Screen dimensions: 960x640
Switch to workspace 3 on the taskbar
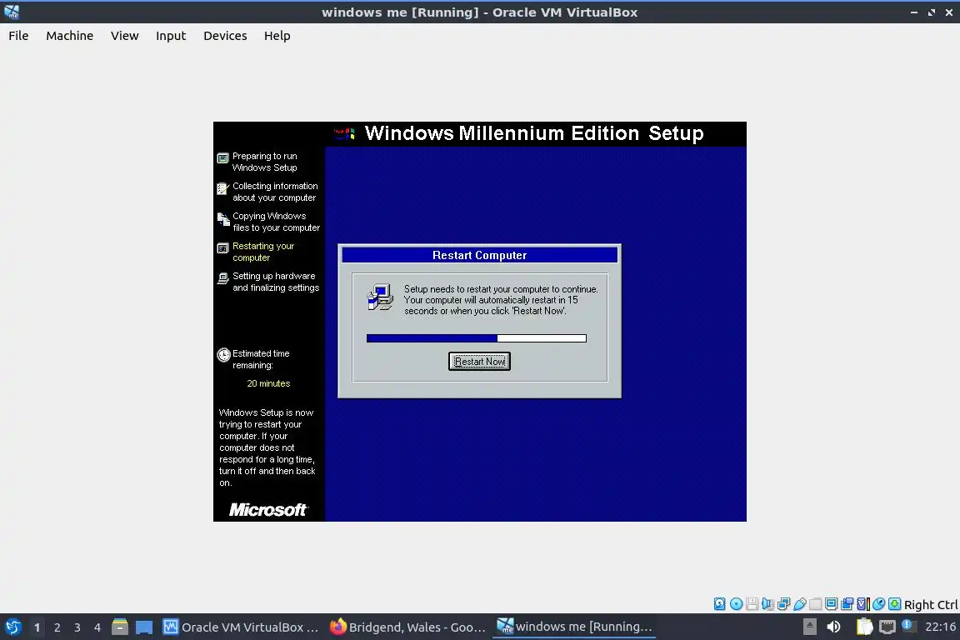[77, 627]
